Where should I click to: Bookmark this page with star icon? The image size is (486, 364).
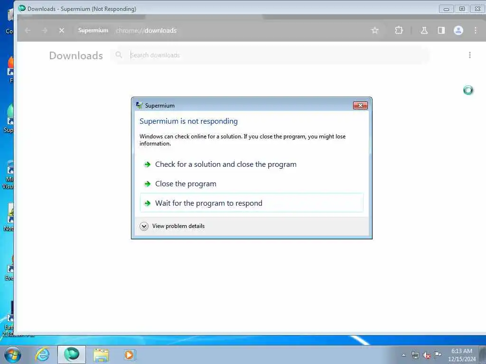(375, 30)
